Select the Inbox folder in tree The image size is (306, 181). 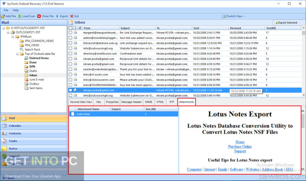point(33,75)
